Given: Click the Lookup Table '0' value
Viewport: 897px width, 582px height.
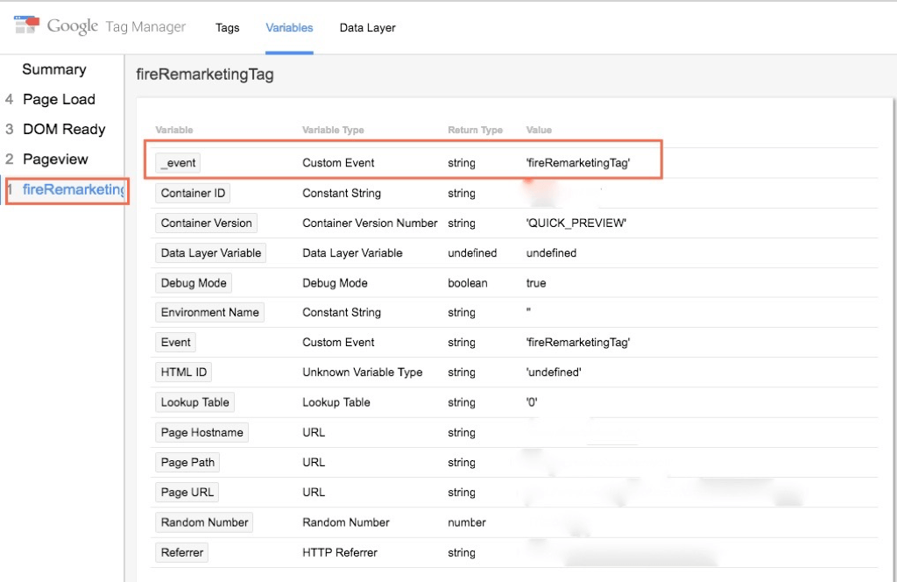Looking at the screenshot, I should click(x=532, y=401).
